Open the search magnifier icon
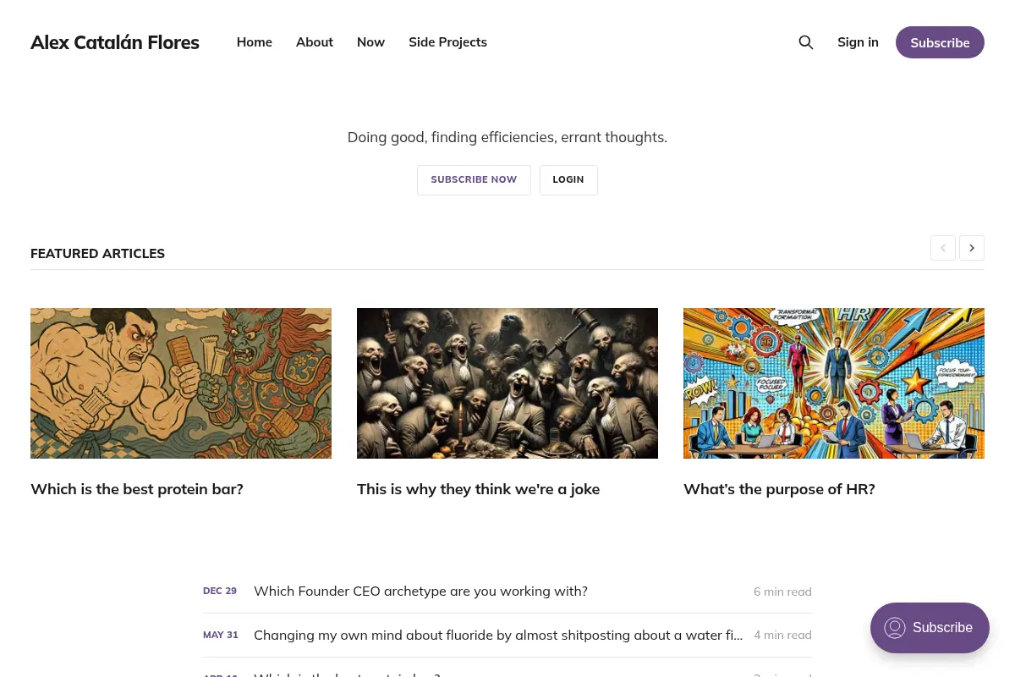The width and height of the screenshot is (1015, 677). pos(806,42)
